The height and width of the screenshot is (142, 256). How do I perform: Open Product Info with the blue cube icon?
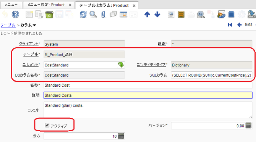pos(231,15)
